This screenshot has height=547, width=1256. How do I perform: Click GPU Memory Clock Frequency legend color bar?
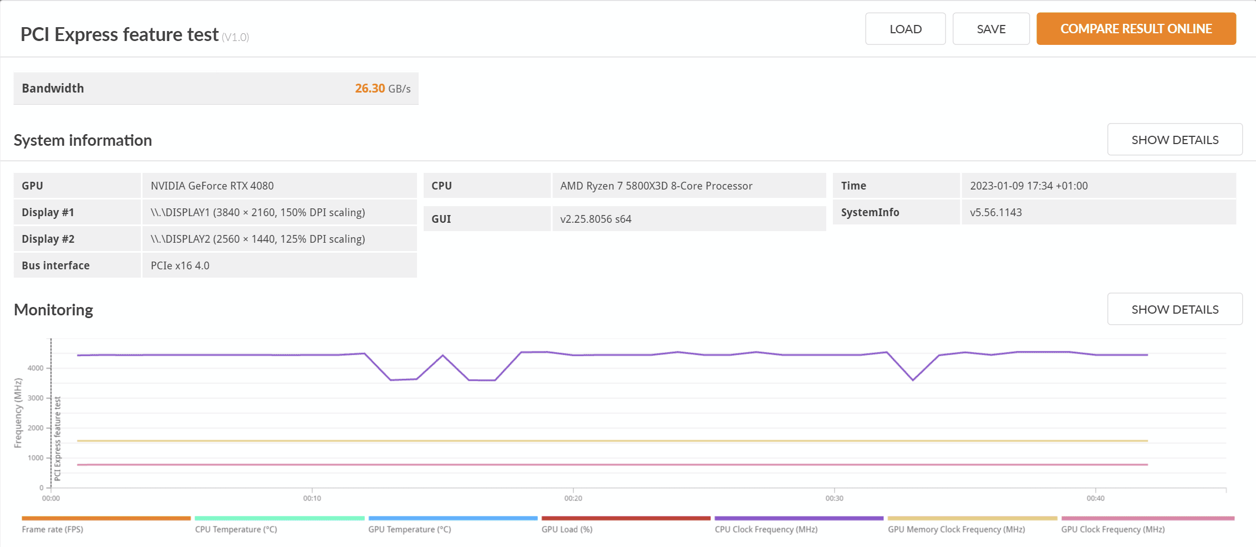click(972, 518)
